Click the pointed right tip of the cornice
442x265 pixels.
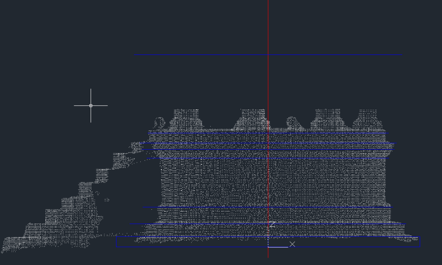(394, 143)
